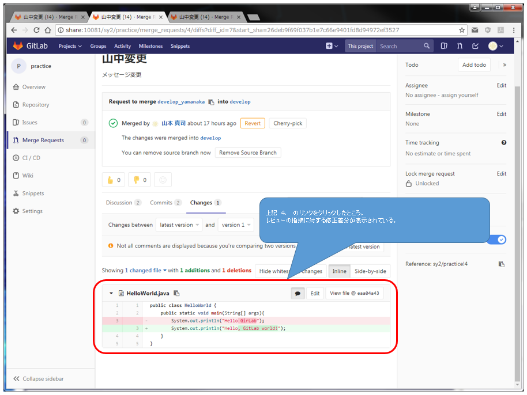Collapse the HelloWorld.java diff file
This screenshot has height=395, width=527.
click(111, 293)
